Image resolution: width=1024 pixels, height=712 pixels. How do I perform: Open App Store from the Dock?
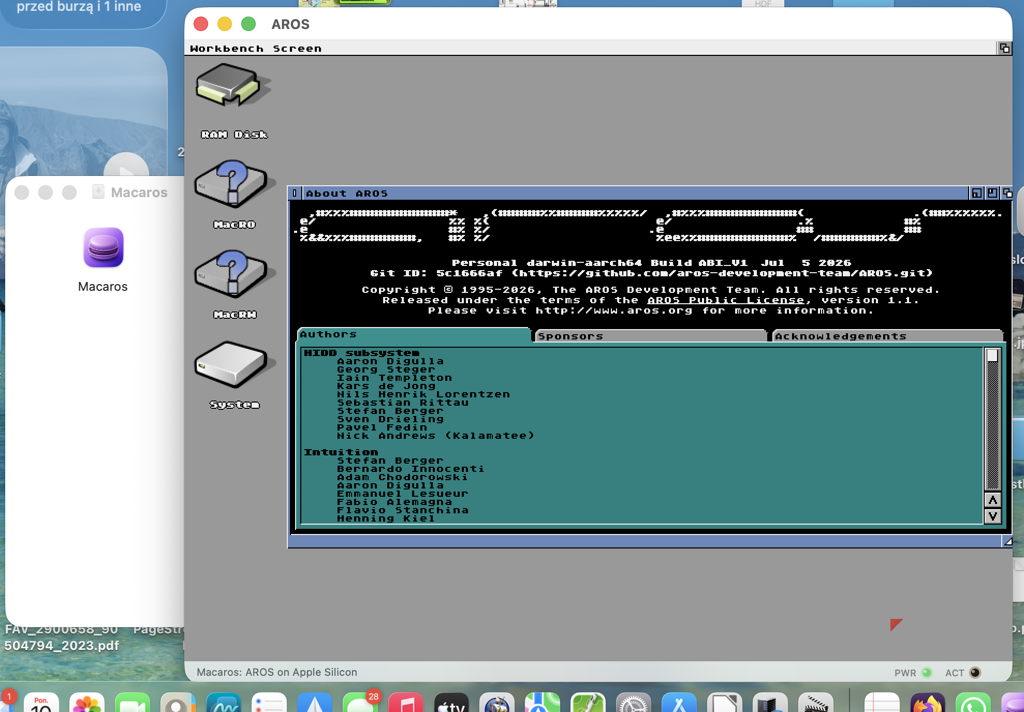[679, 702]
